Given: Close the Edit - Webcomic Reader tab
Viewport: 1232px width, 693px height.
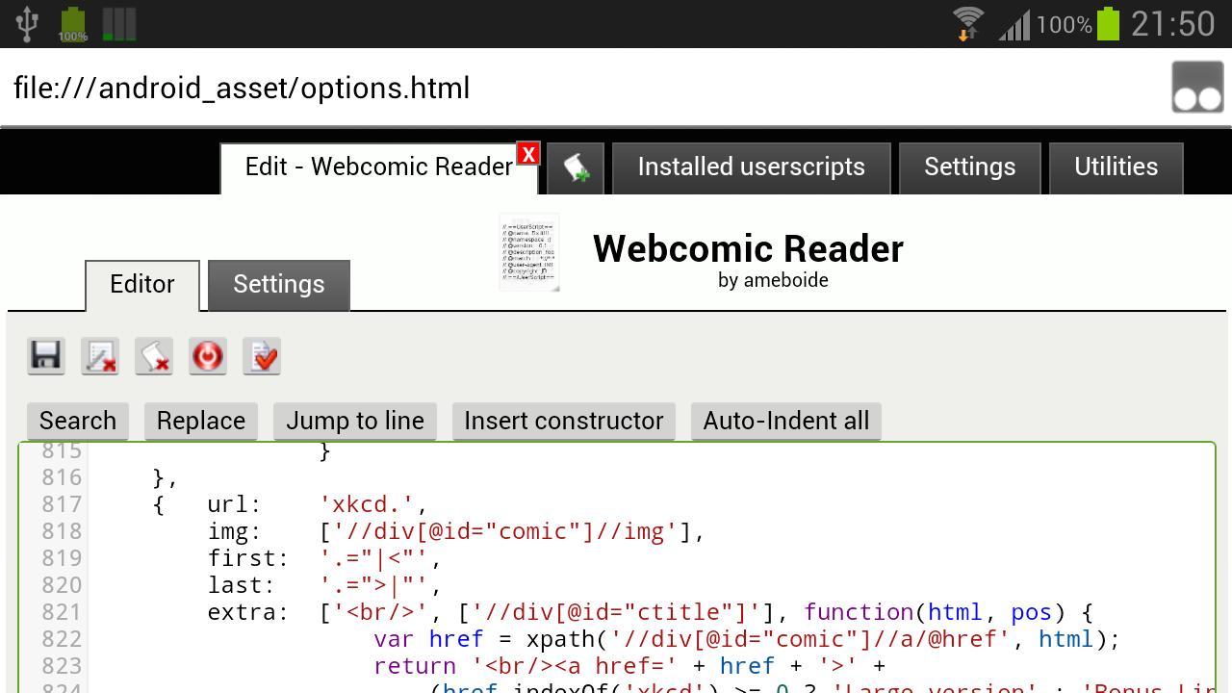Looking at the screenshot, I should click(x=528, y=154).
